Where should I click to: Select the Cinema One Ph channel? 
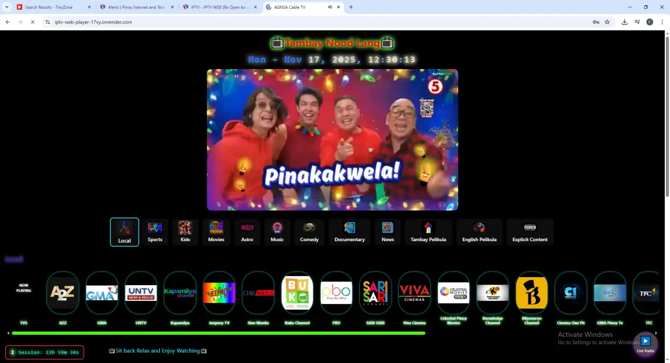pos(571,292)
